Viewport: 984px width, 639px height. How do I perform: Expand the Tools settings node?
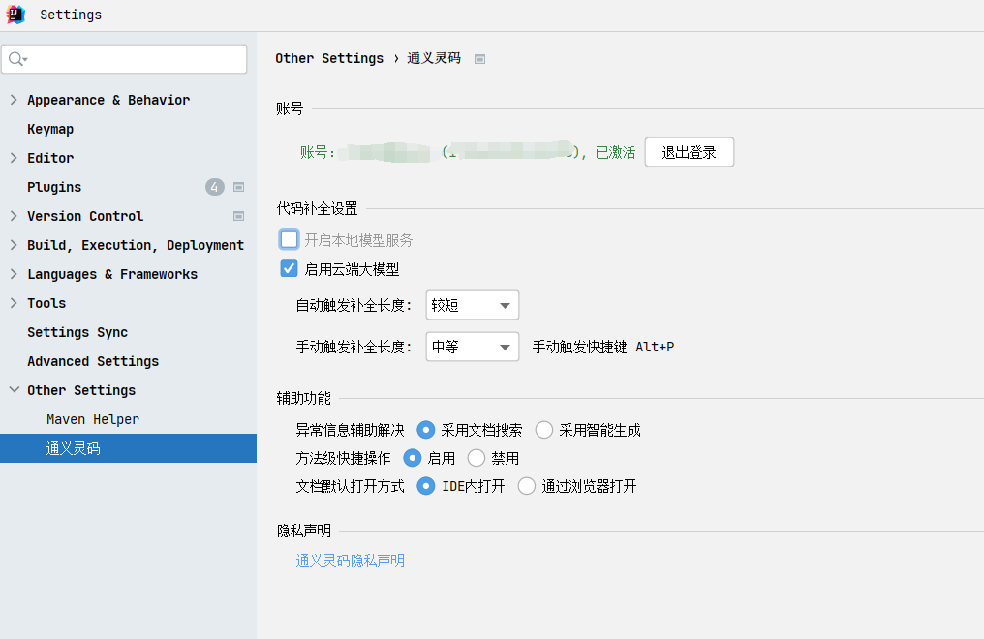pos(14,303)
